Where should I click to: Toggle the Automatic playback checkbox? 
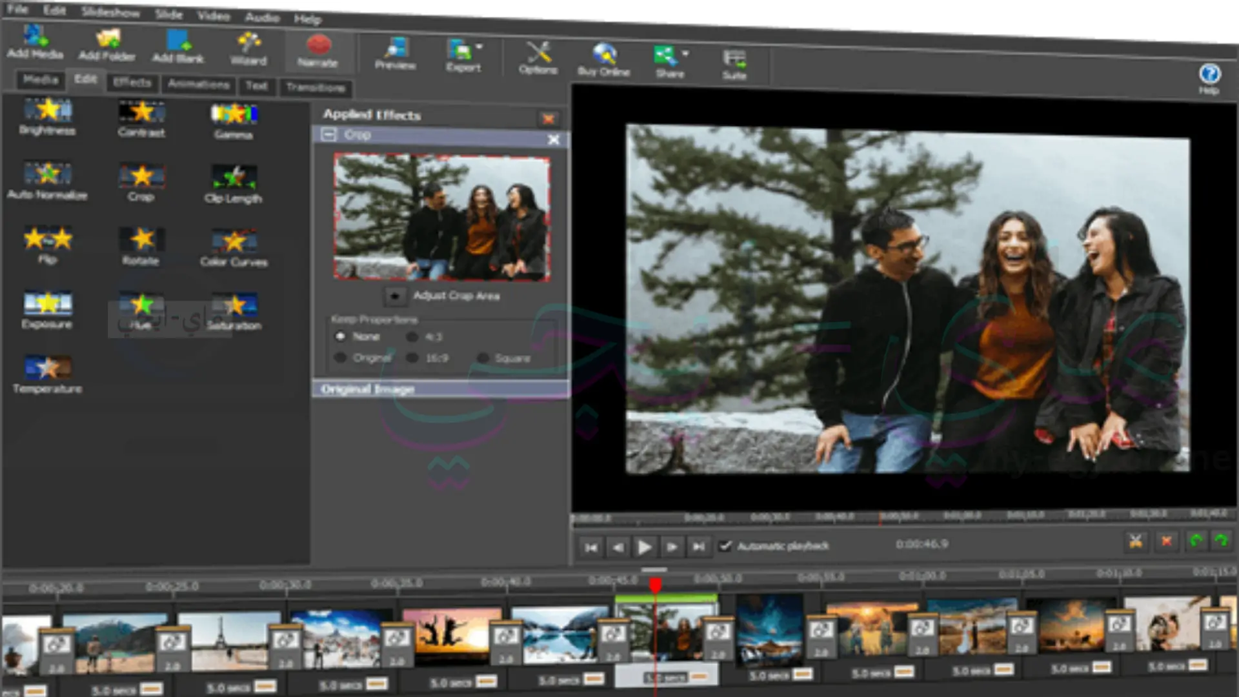pyautogui.click(x=725, y=546)
